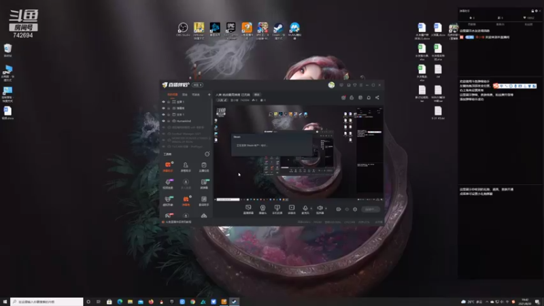The height and width of the screenshot is (306, 544).
Task: Open the clipboard announcement toolbox icon
Action: (203, 166)
